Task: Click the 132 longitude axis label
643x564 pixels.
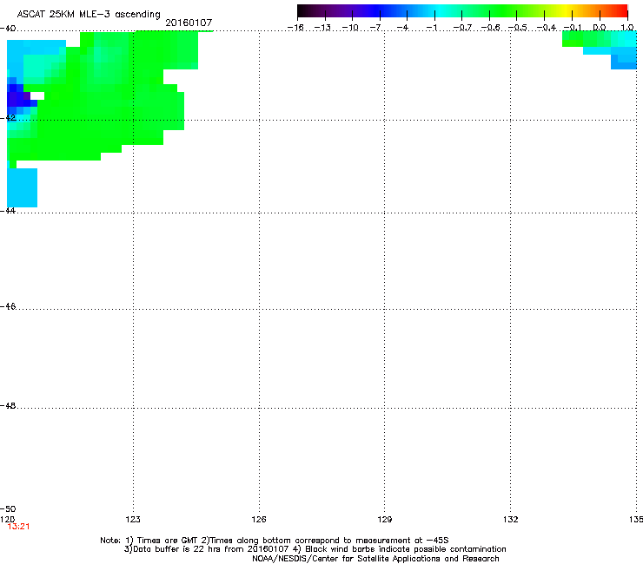Action: (510, 520)
